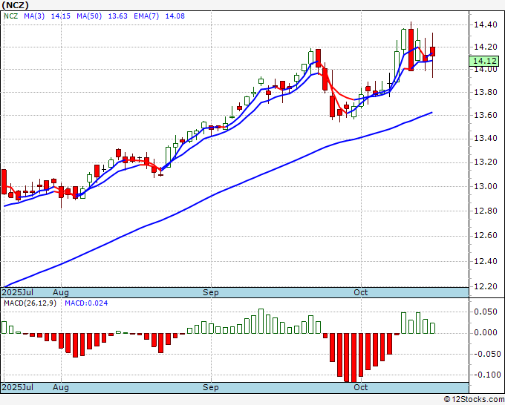Click the EMA(7) value 14.08
The image size is (505, 405).
(x=175, y=16)
